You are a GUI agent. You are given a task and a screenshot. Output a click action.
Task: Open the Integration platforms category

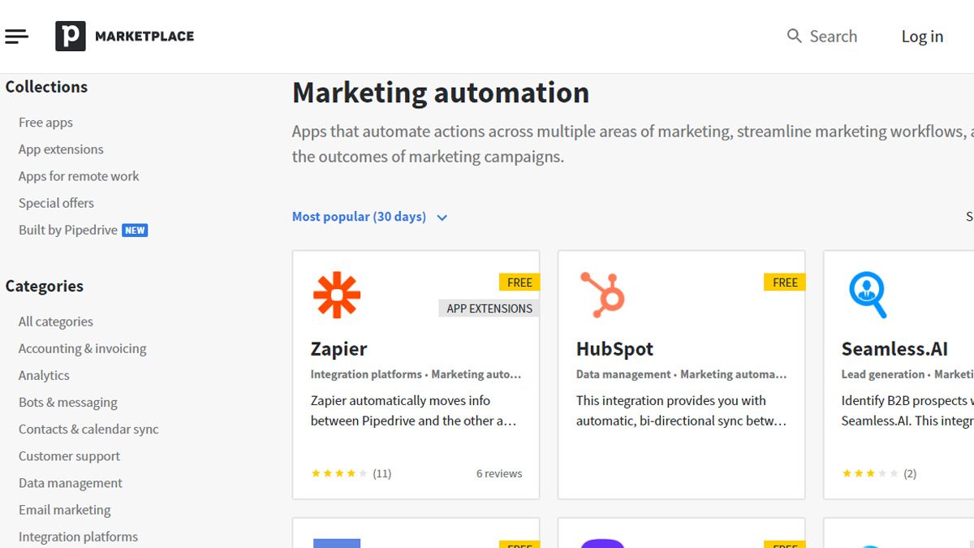78,536
